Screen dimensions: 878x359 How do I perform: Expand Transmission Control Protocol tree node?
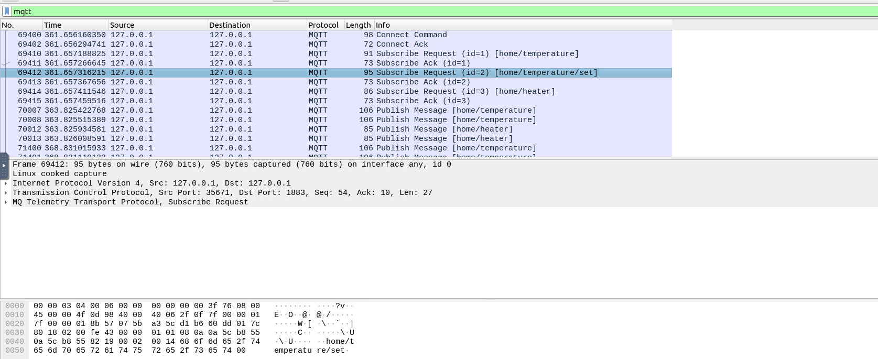[6, 193]
